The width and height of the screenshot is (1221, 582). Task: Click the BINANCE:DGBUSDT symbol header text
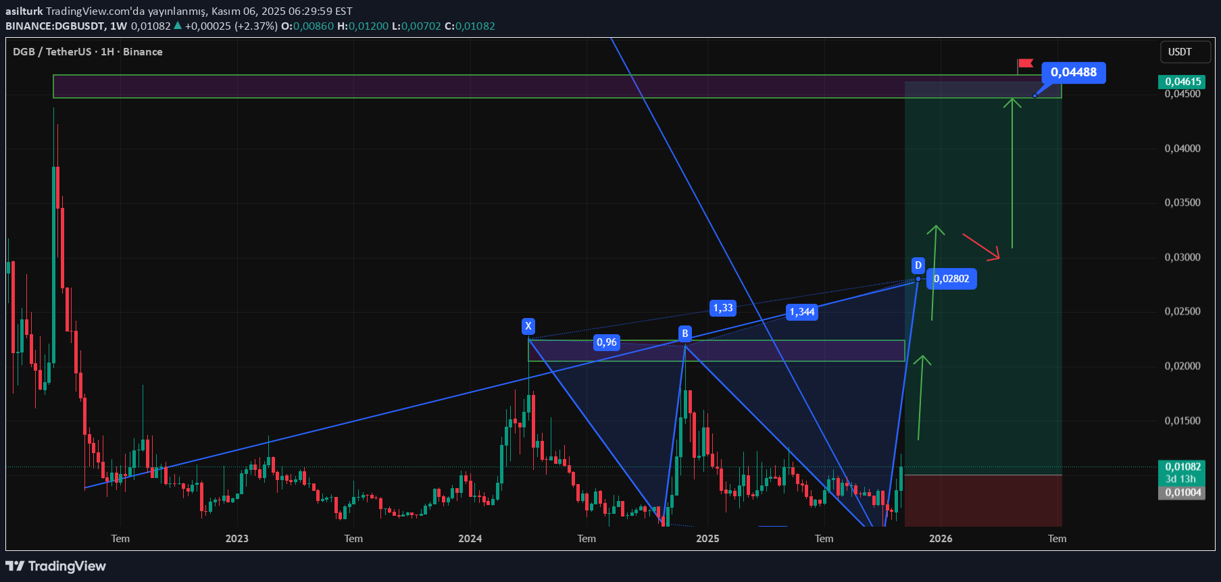tap(55, 26)
